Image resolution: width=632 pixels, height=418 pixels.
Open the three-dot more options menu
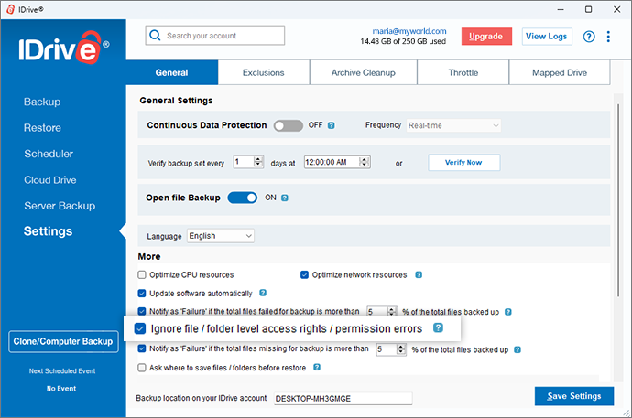pos(608,37)
